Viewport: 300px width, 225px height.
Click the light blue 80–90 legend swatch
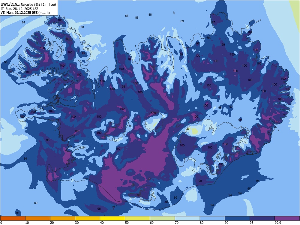[x=212, y=218]
